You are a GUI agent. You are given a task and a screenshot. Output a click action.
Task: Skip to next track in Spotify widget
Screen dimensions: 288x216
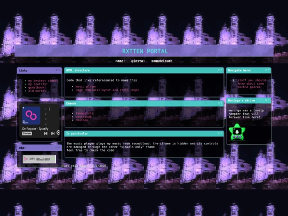[53, 133]
